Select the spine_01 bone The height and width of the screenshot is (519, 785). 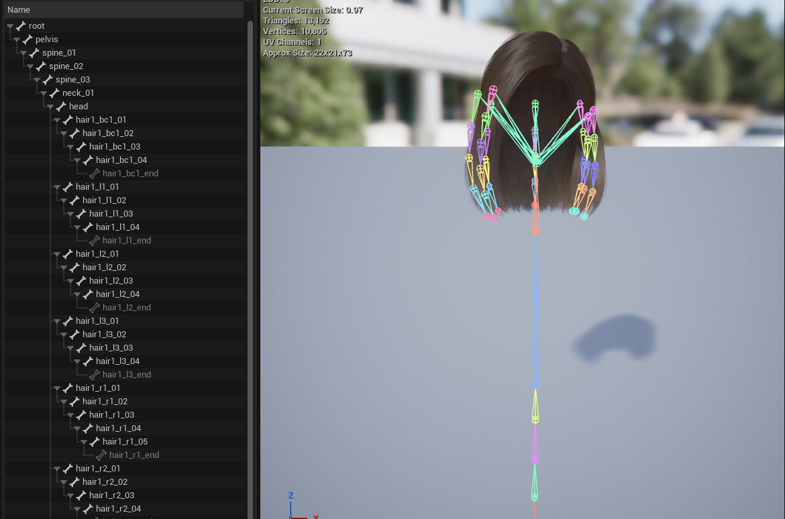[x=59, y=53]
